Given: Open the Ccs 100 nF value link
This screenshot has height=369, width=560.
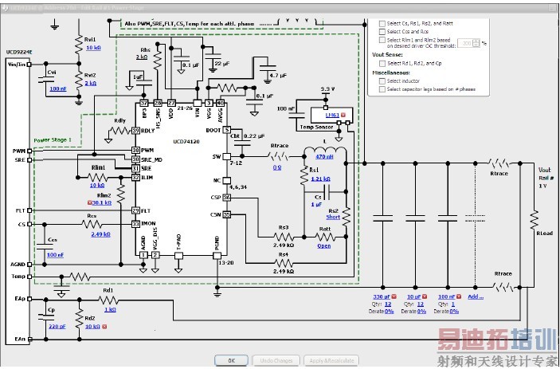Looking at the screenshot, I should [x=55, y=255].
